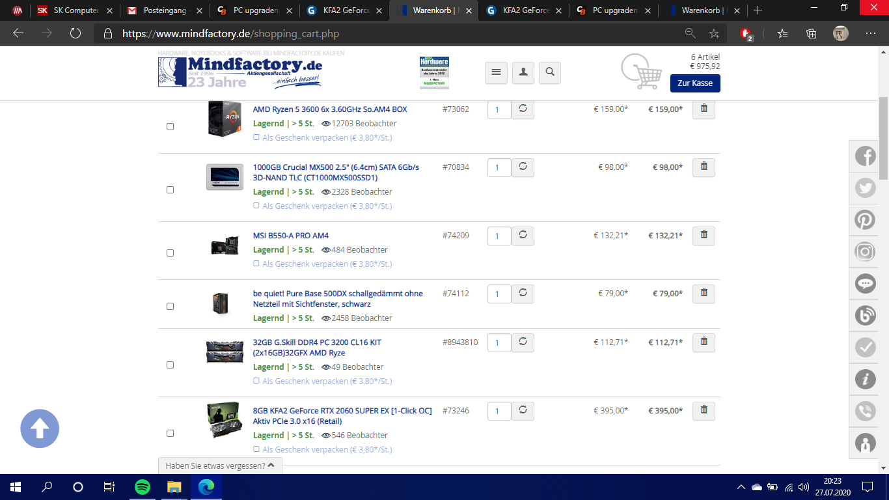Click the phone contact icon in sidebar
Screen dimensions: 889x500
(x=865, y=411)
